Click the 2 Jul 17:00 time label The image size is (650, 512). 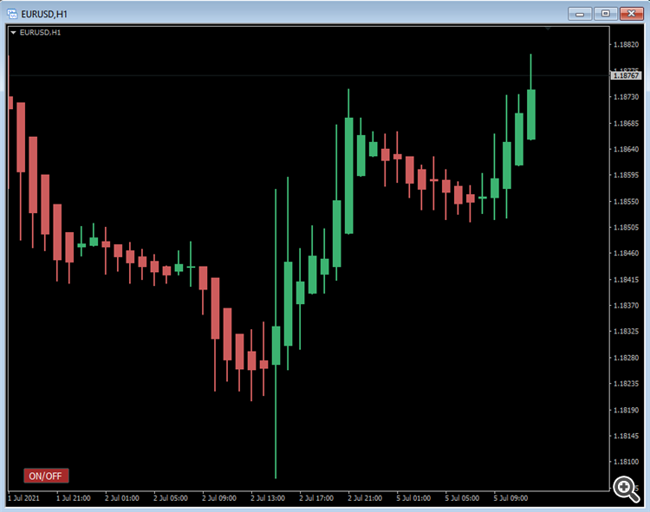coord(316,498)
